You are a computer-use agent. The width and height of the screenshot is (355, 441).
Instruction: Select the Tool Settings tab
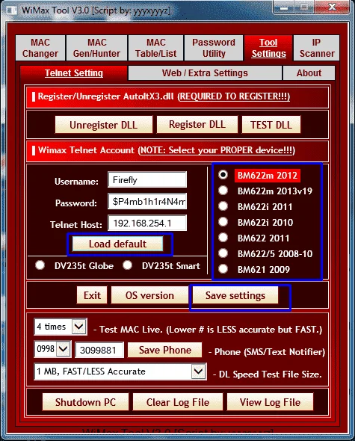click(268, 48)
